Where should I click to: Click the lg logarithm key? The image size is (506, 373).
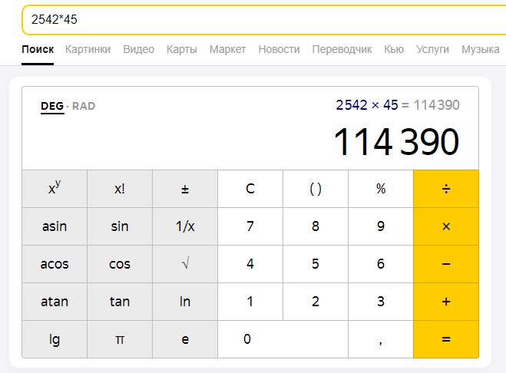tap(55, 339)
